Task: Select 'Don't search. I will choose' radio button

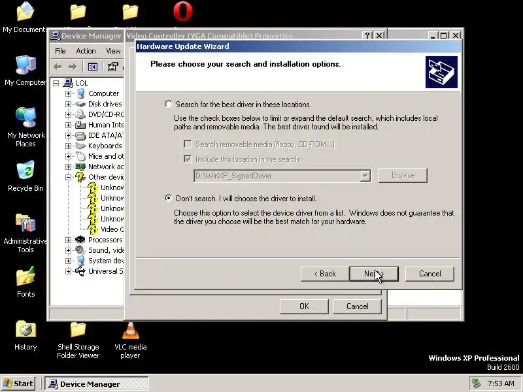Action: tap(169, 199)
